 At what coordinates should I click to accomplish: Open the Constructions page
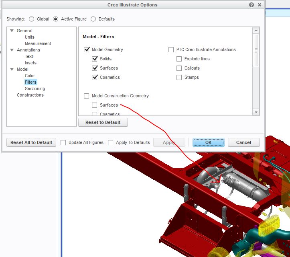coord(30,95)
